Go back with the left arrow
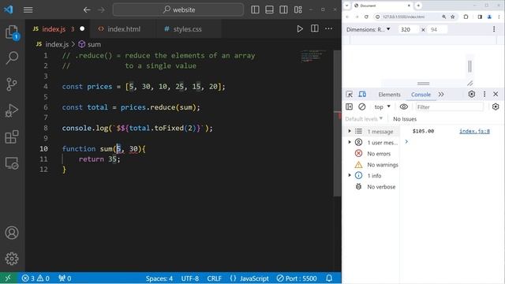This screenshot has height=284, width=505. click(x=87, y=9)
